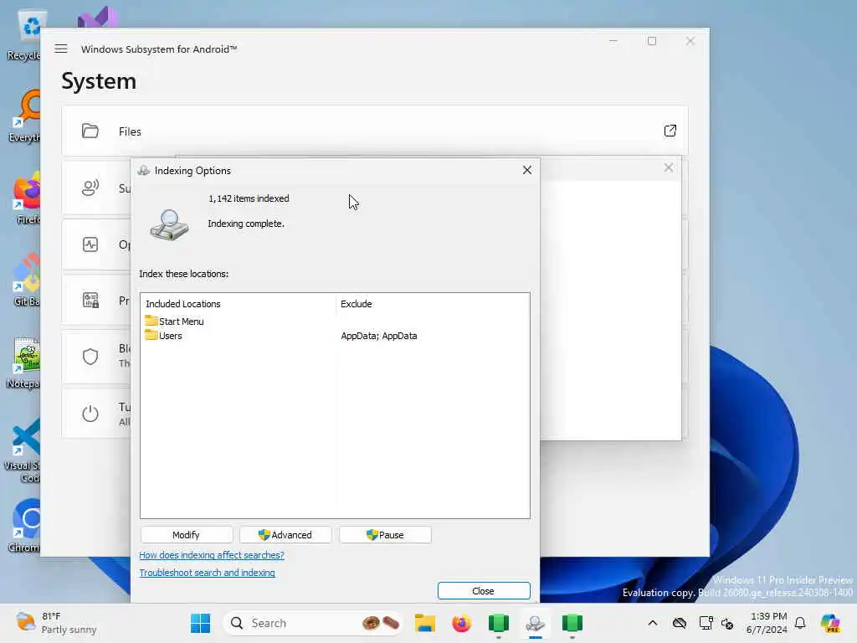Open the Windows Start menu
This screenshot has width=857, height=643.
tap(201, 623)
